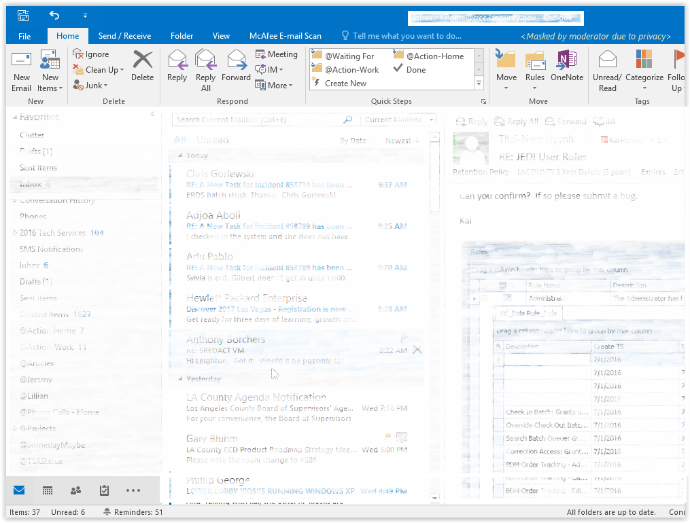Viewport: 690px width, 523px height.
Task: Switch to Calendar view in navigation bar
Action: click(x=48, y=490)
